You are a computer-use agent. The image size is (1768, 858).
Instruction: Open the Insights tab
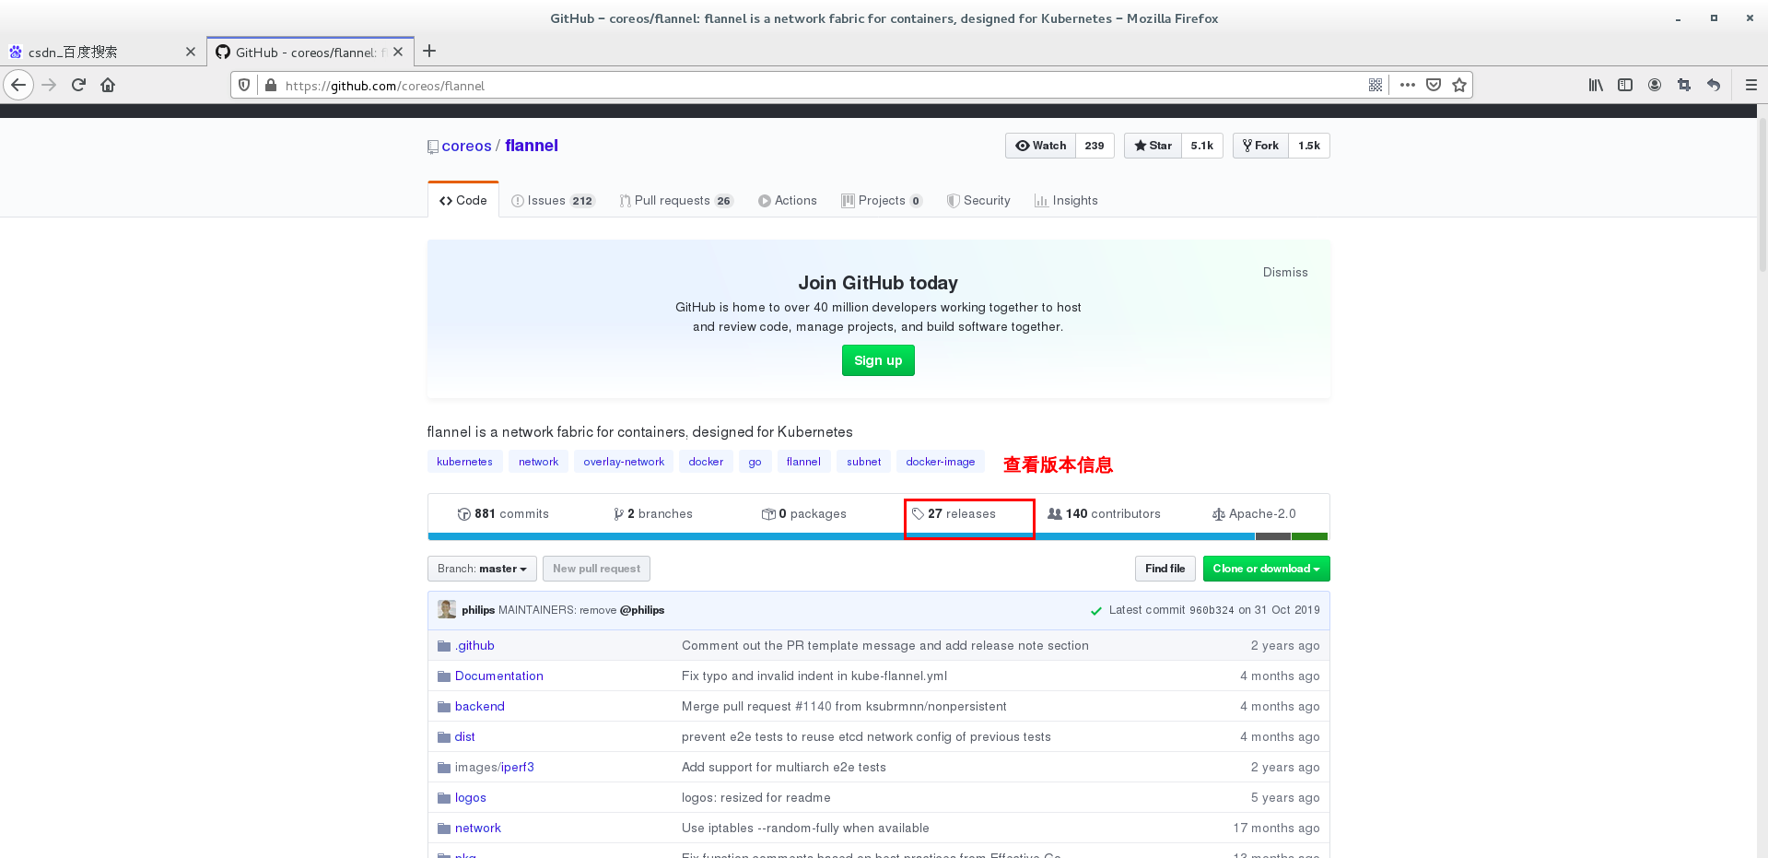[x=1066, y=200]
